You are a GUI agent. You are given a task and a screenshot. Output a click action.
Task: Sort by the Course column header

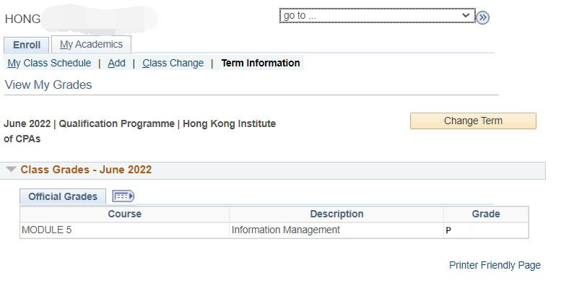click(x=124, y=214)
